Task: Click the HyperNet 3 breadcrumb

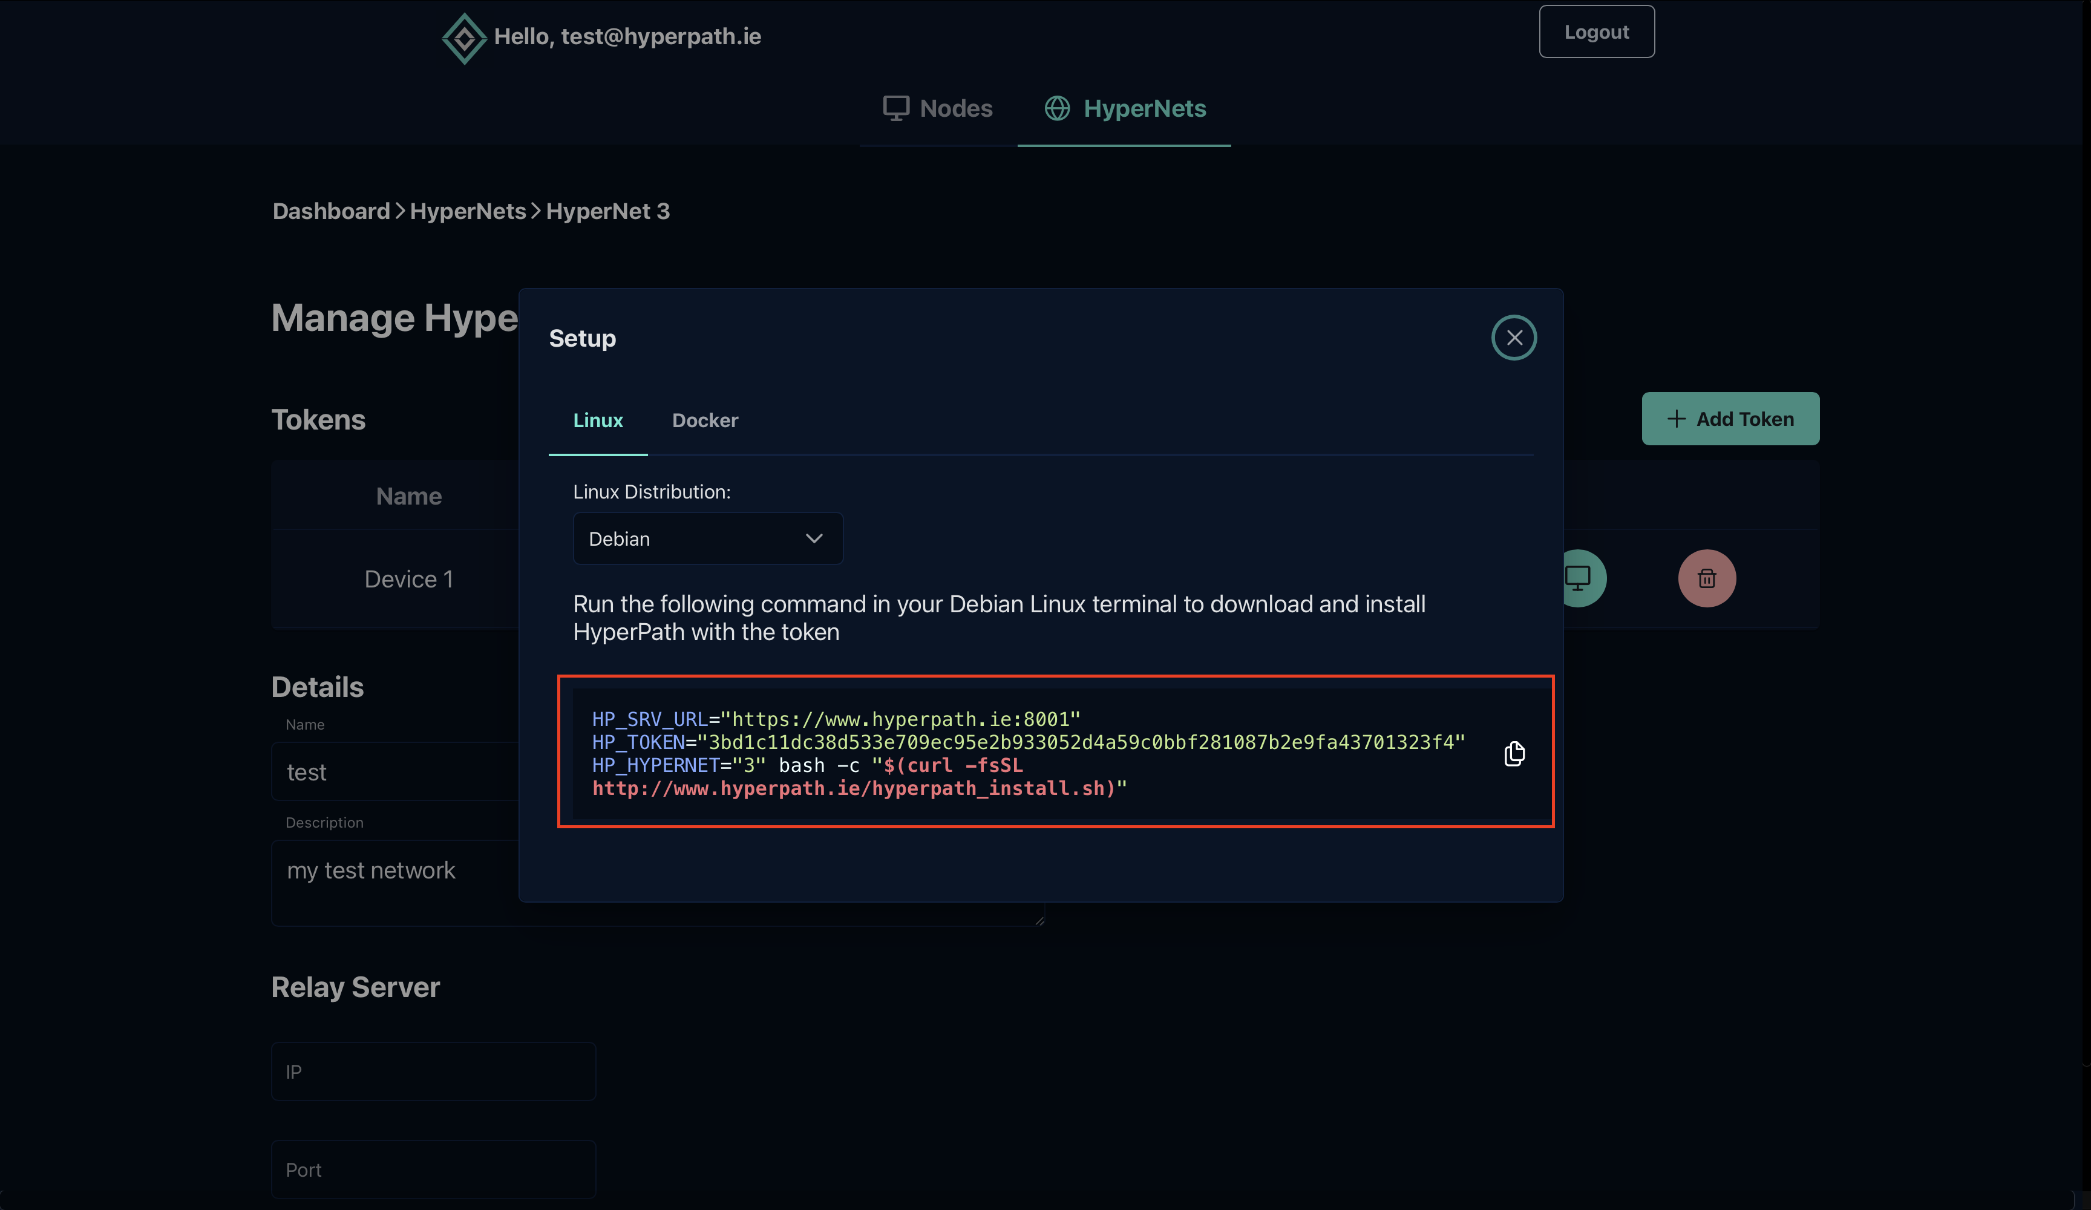Action: (x=607, y=212)
